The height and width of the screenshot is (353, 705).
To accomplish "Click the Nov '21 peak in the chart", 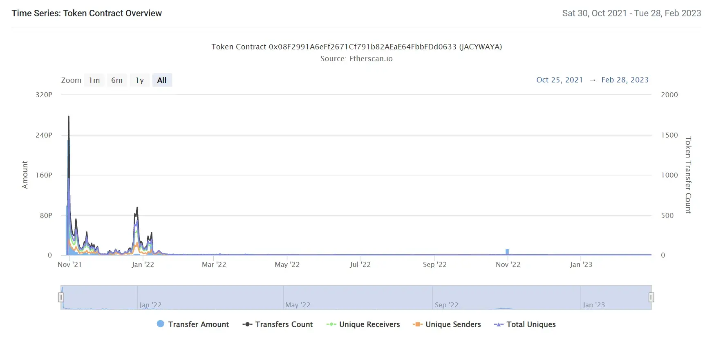I will [69, 118].
